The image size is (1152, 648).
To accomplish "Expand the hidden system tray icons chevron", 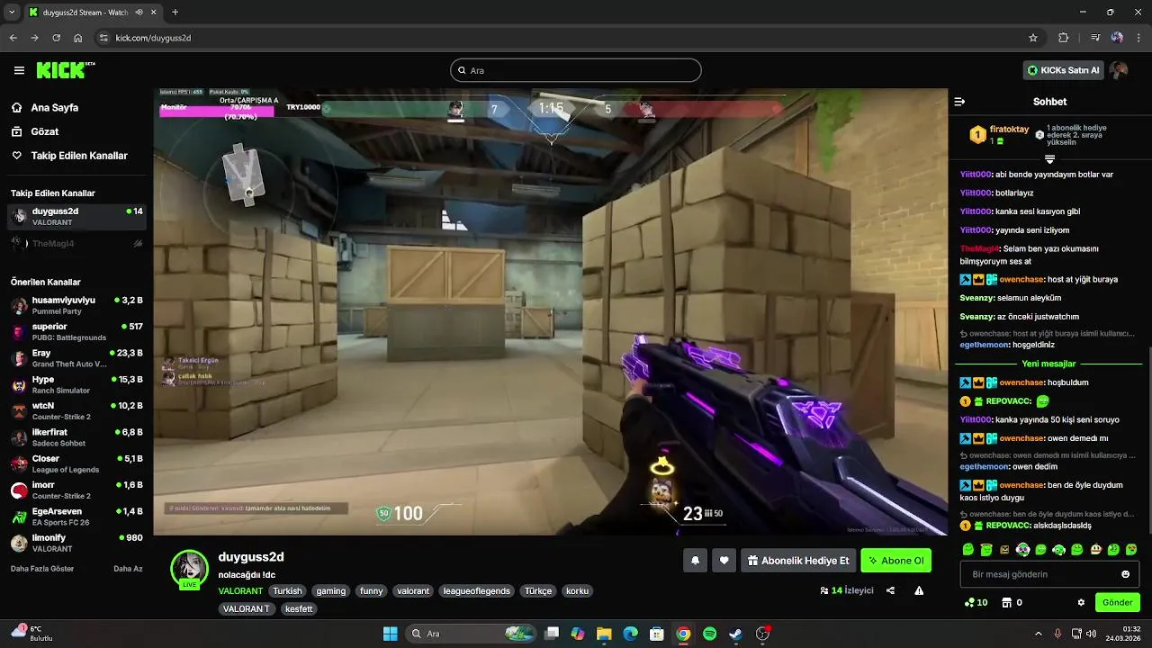I will [x=1038, y=634].
